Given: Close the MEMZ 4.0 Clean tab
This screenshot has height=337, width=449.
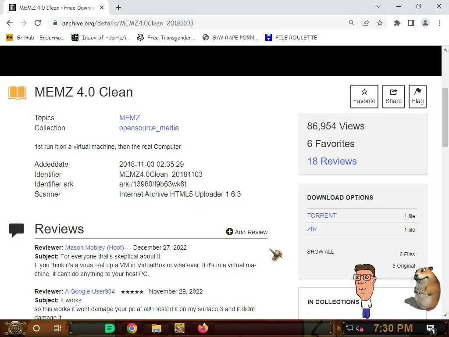Looking at the screenshot, I should click(x=102, y=8).
